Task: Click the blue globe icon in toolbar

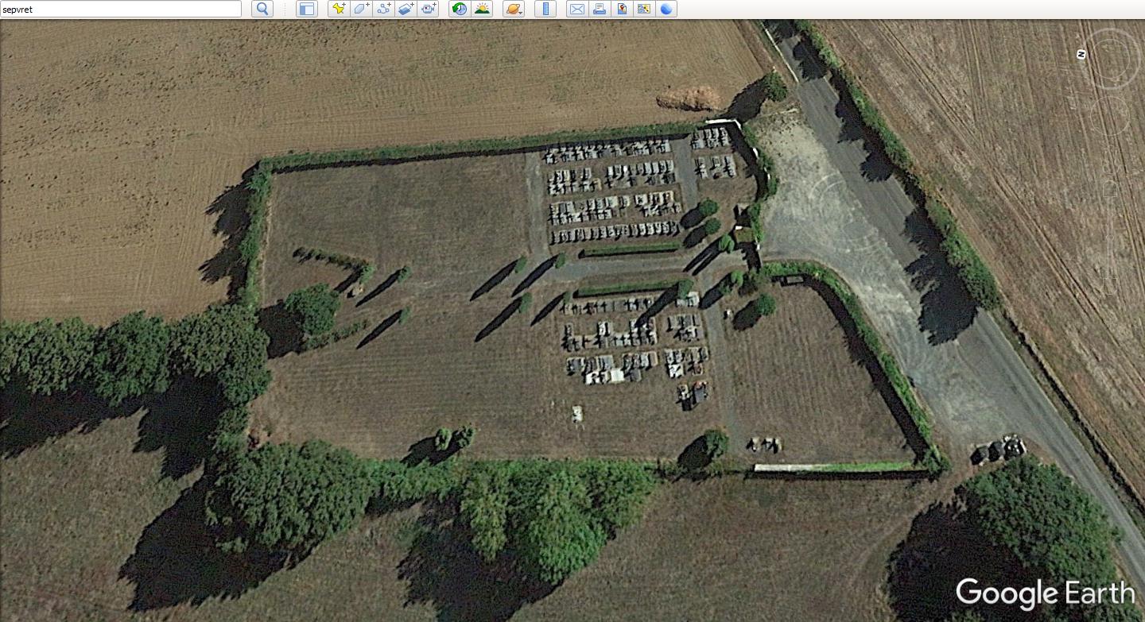Action: [x=666, y=9]
